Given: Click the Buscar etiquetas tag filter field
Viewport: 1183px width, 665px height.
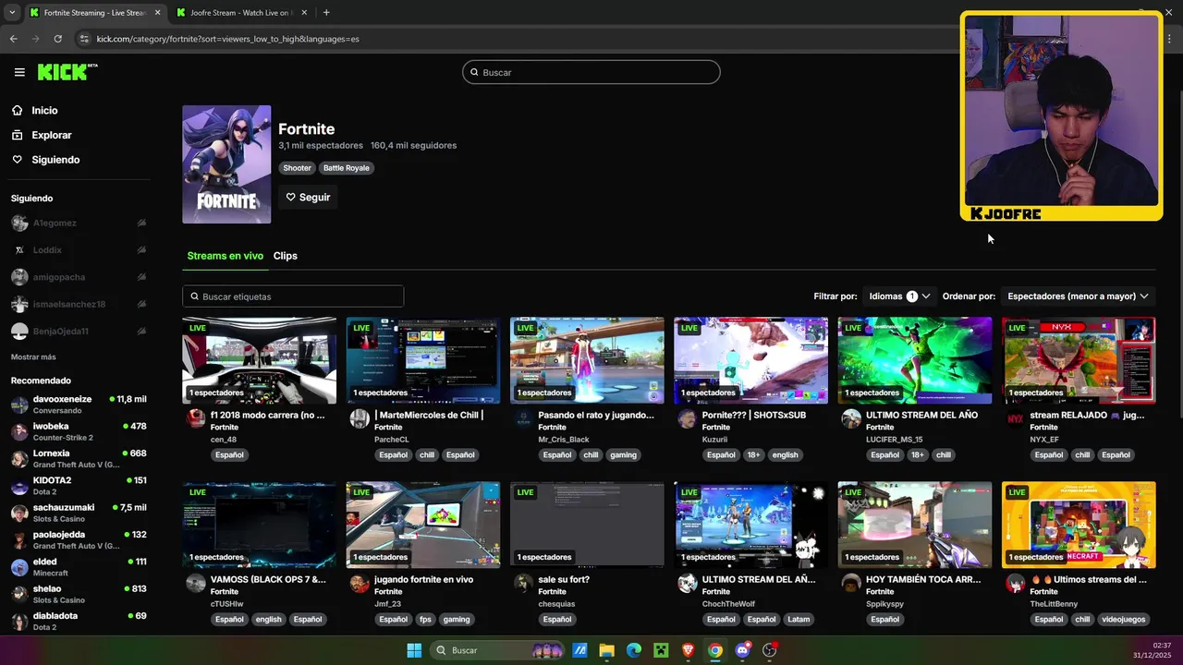Looking at the screenshot, I should coord(293,296).
